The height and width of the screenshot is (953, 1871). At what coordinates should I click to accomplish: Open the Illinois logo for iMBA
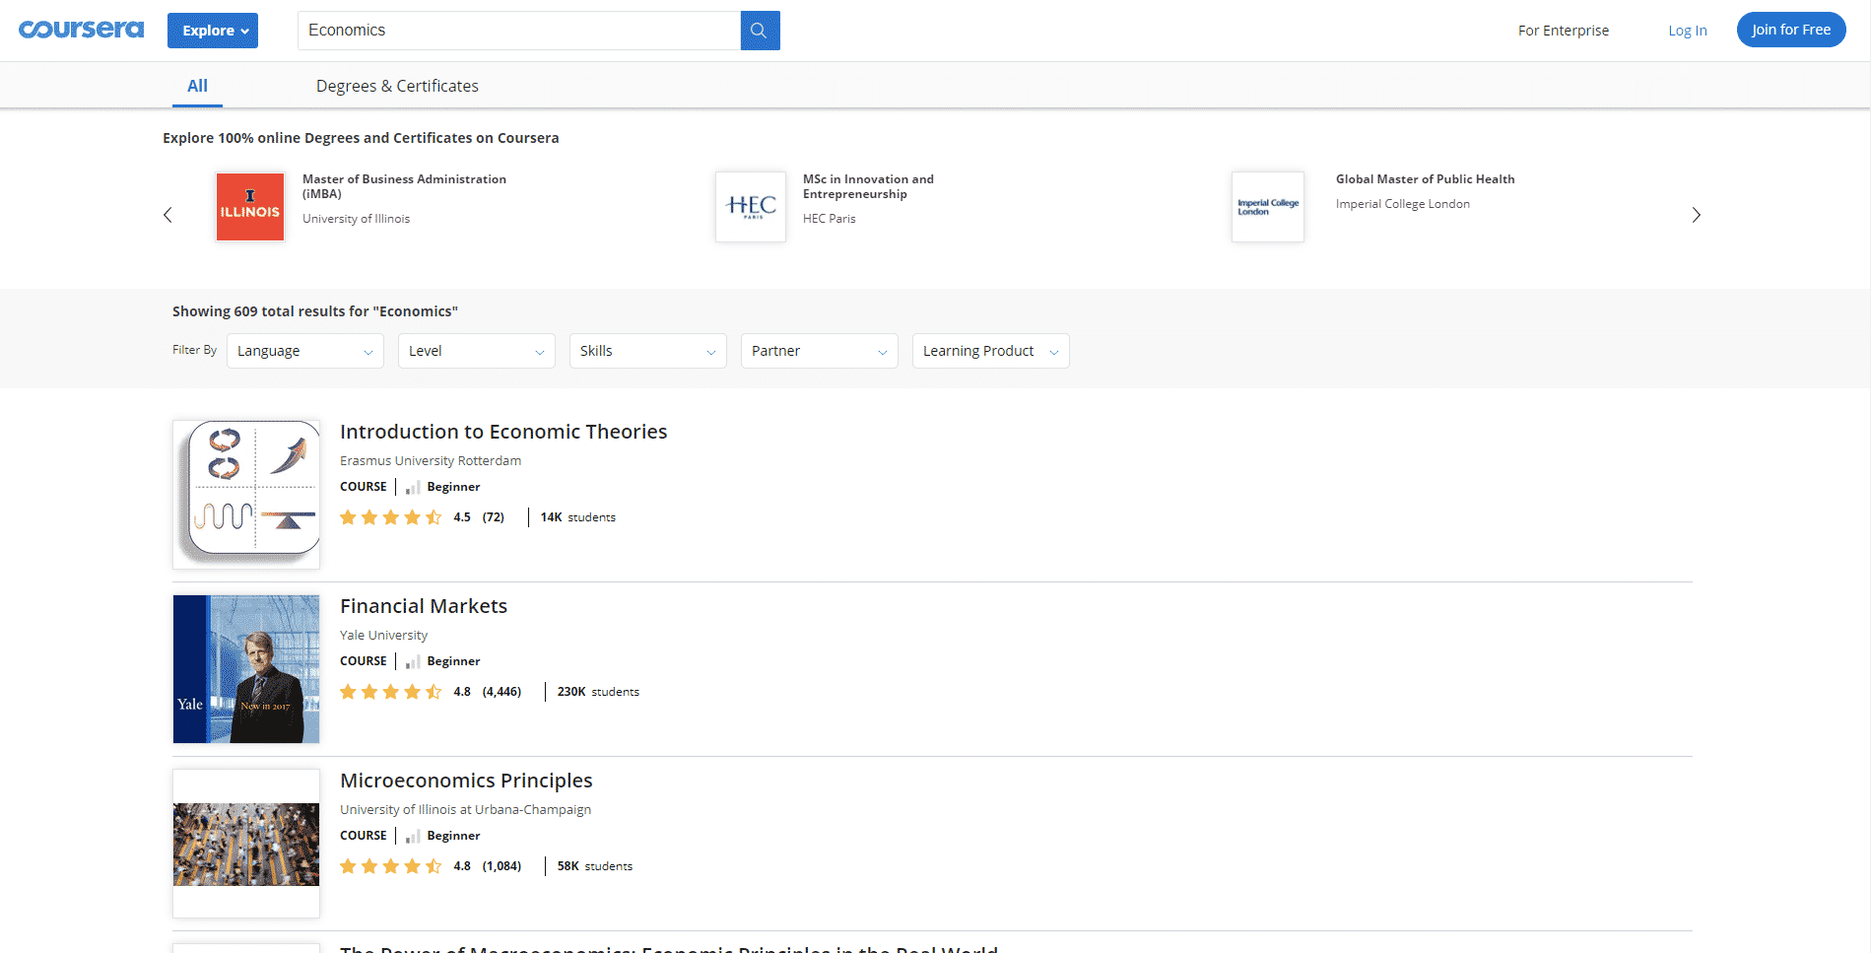click(x=250, y=207)
